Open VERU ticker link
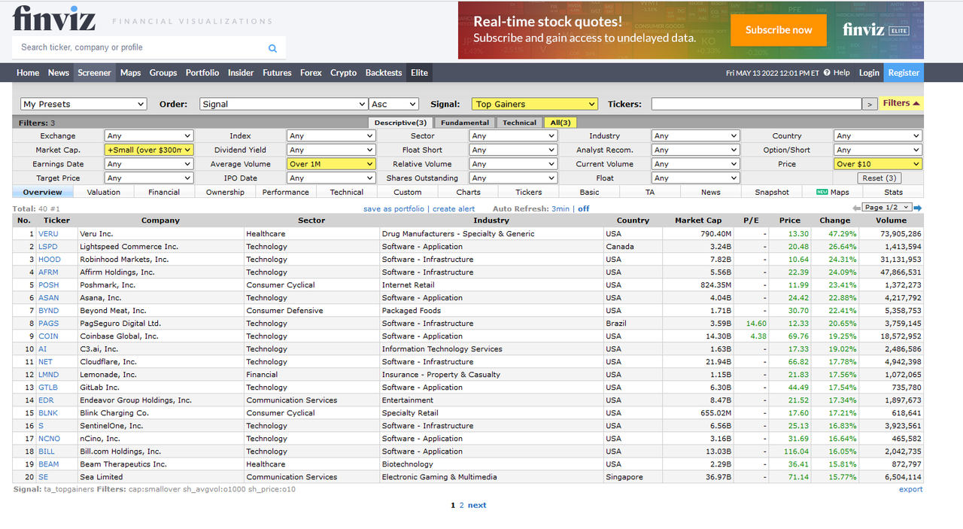The image size is (963, 529). pos(48,234)
